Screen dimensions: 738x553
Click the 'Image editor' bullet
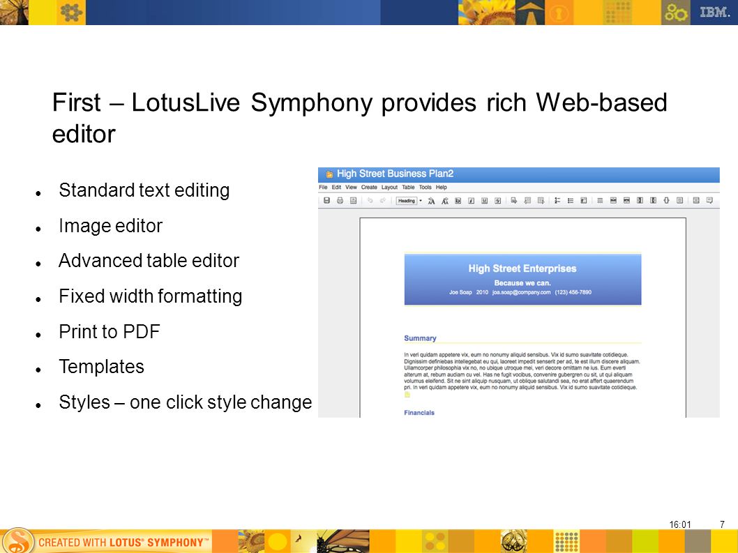pos(111,227)
